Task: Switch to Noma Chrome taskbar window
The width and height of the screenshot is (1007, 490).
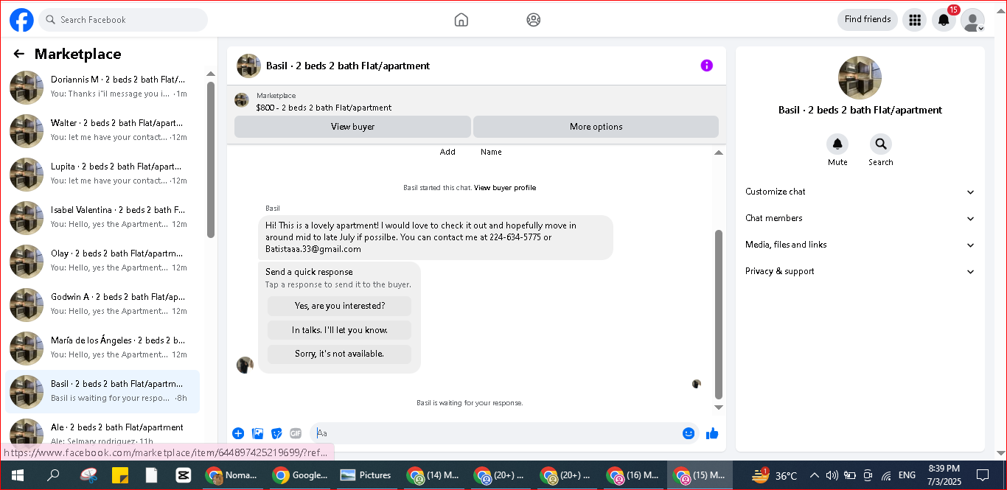Action: (x=231, y=475)
